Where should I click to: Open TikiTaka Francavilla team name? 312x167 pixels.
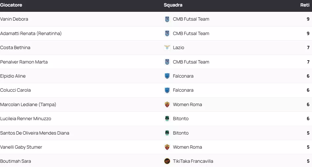tap(193, 161)
